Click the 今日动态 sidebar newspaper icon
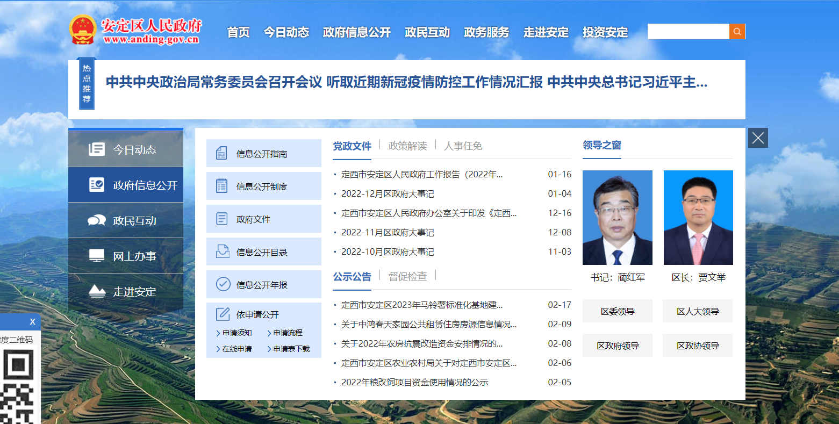 click(97, 149)
